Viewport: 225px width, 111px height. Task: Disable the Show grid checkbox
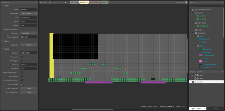22,57
